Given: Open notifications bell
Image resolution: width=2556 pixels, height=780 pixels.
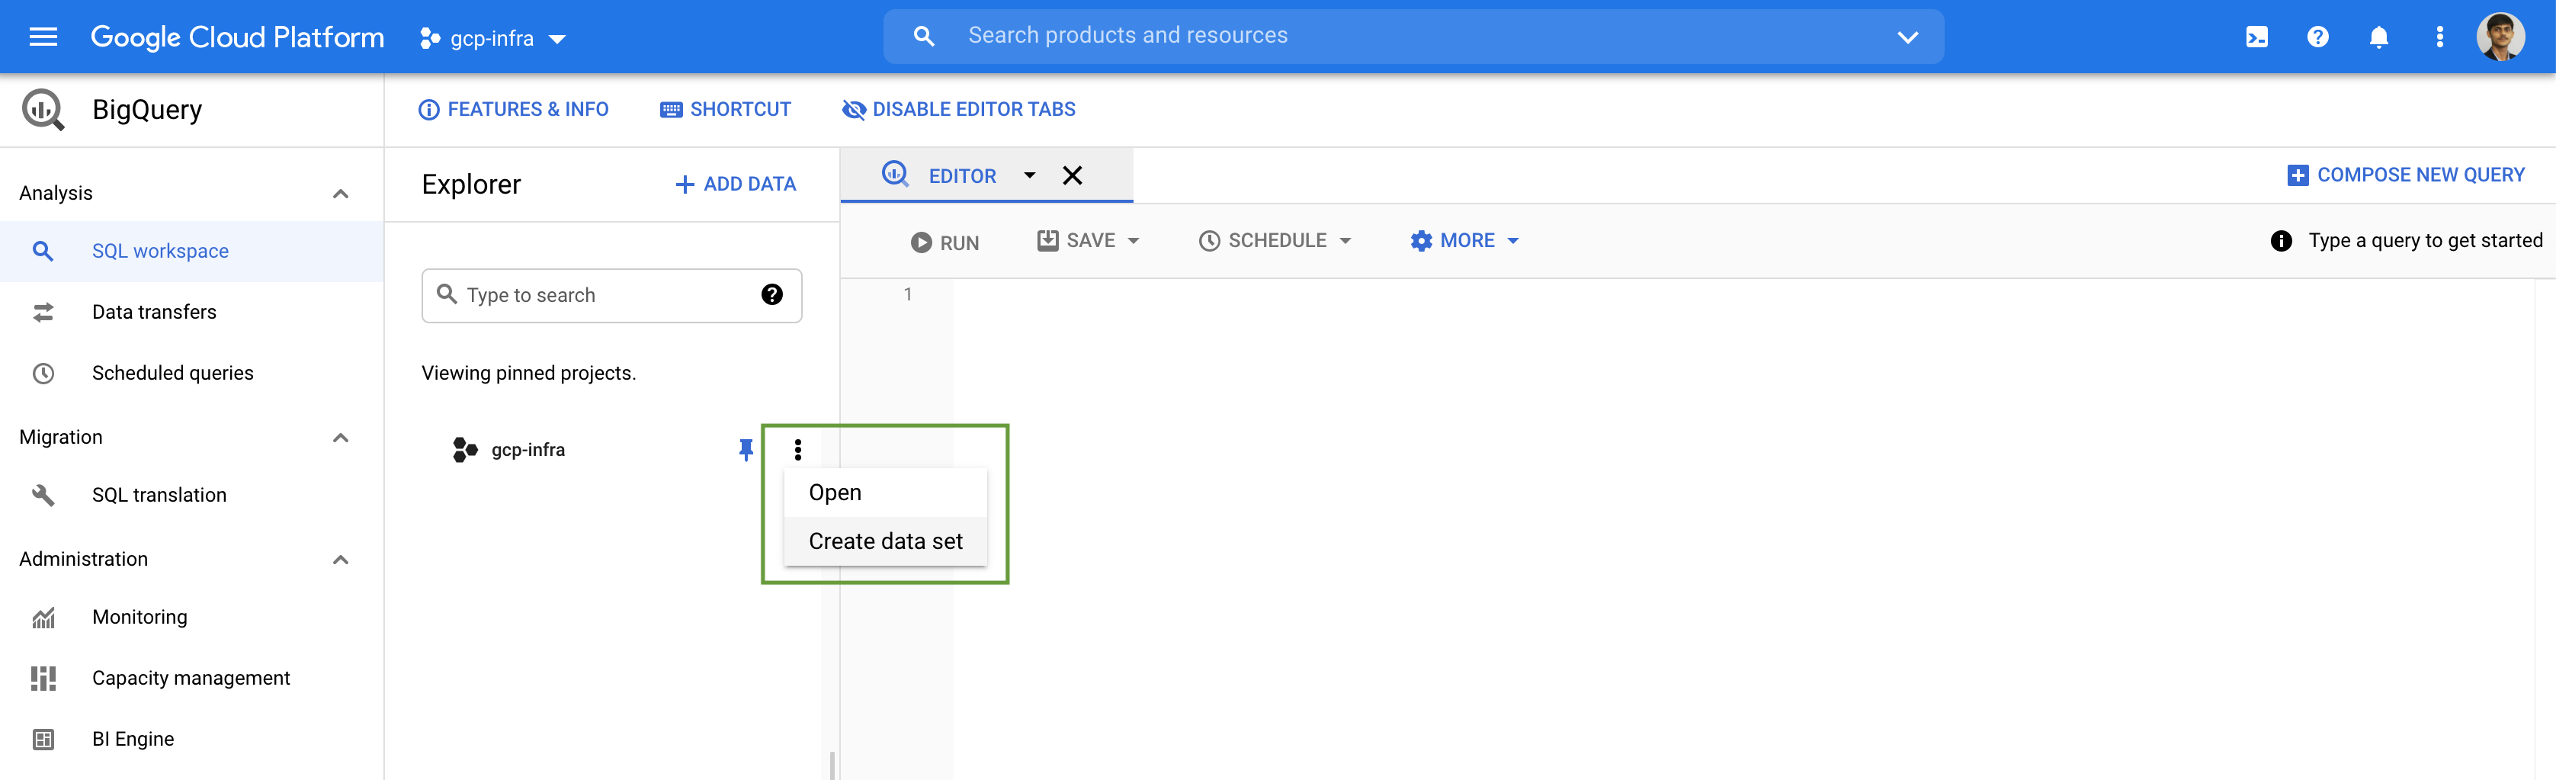Looking at the screenshot, I should [2378, 37].
